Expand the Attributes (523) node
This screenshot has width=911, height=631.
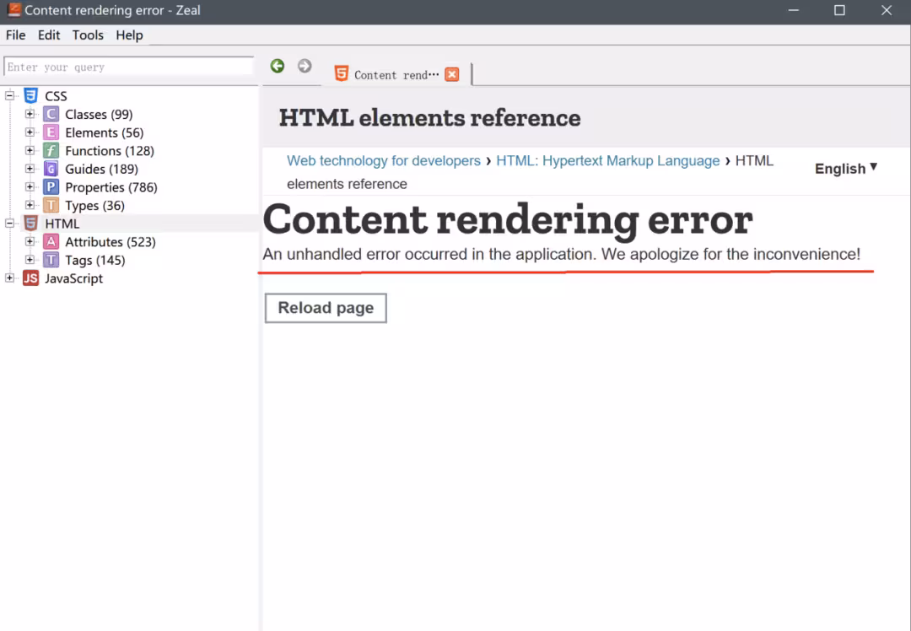30,242
